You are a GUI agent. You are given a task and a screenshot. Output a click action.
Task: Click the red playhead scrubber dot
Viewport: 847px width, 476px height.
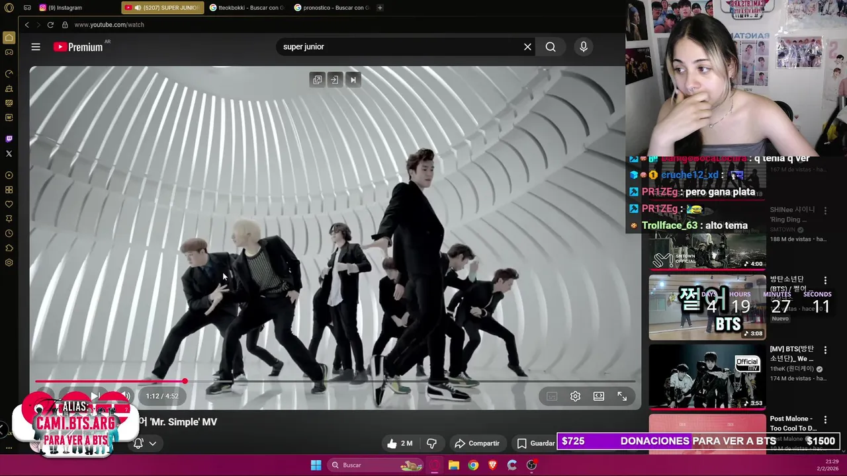pos(185,381)
